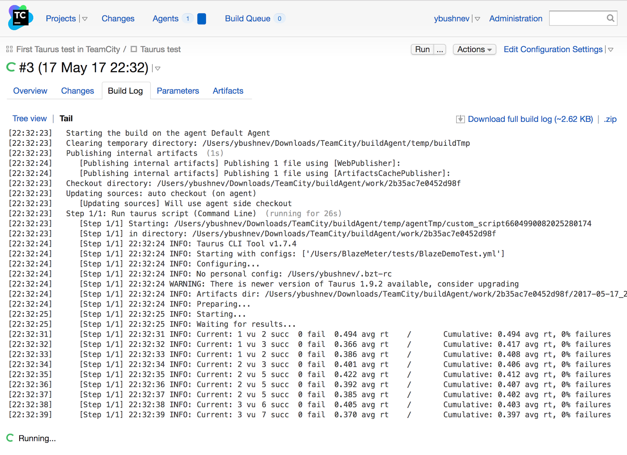Click log line 'Starting the build on the agent Default Agent'

click(x=168, y=133)
